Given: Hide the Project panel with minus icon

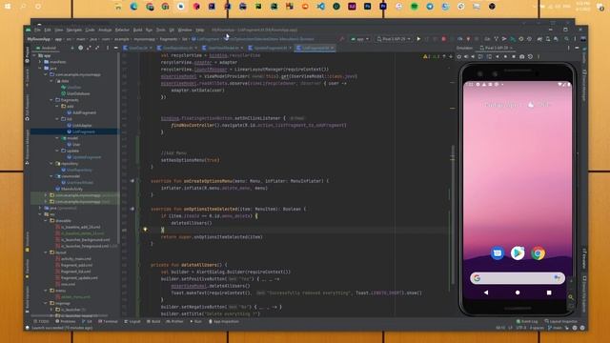Looking at the screenshot, I should tap(116, 48).
